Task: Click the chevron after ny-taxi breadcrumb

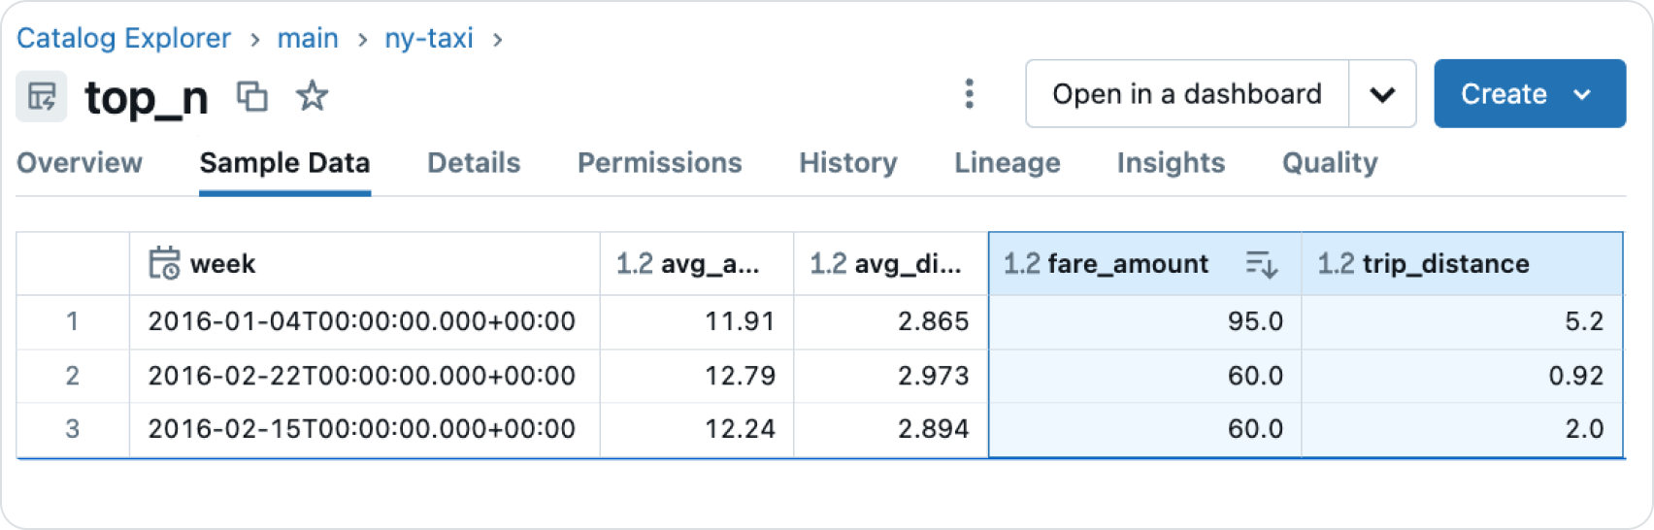Action: (498, 40)
